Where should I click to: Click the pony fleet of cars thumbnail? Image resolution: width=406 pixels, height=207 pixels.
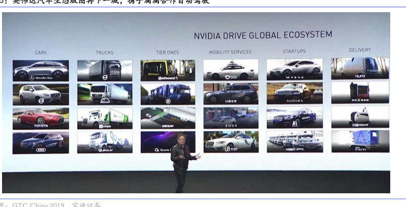click(295, 141)
